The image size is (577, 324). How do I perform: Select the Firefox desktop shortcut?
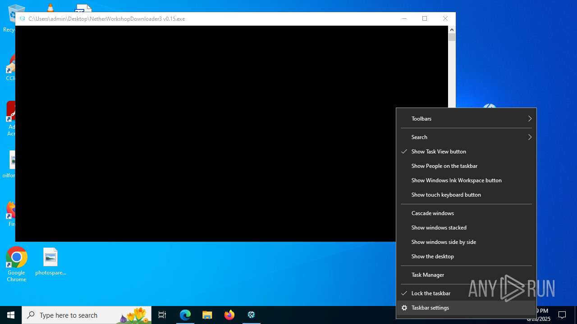(10, 214)
